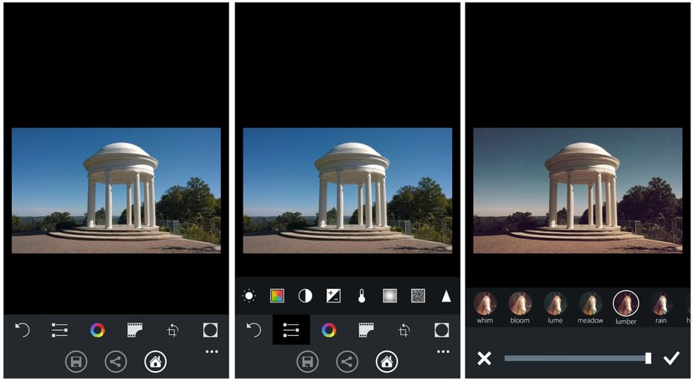Click the filter intensity slider handle

(x=648, y=359)
